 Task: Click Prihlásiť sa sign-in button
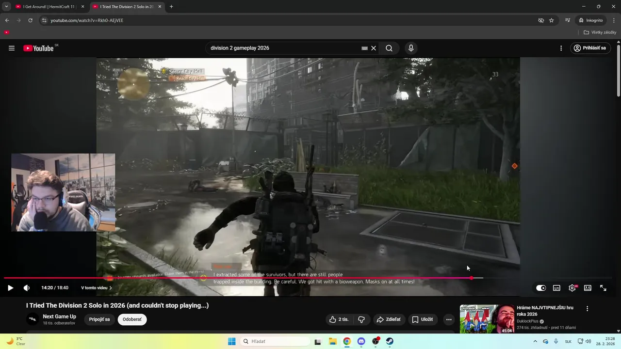590,48
